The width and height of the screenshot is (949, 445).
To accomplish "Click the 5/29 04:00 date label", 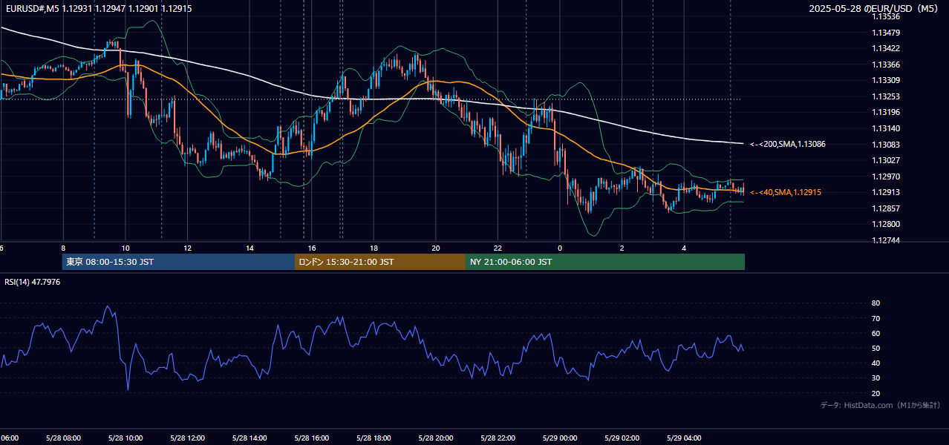I will pos(684,438).
